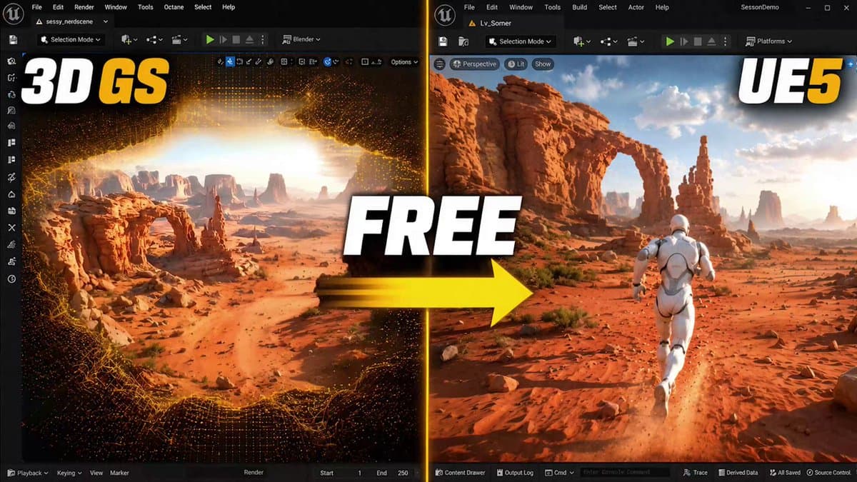This screenshot has width=857, height=482.
Task: Open Help menu in left window
Action: tap(229, 7)
